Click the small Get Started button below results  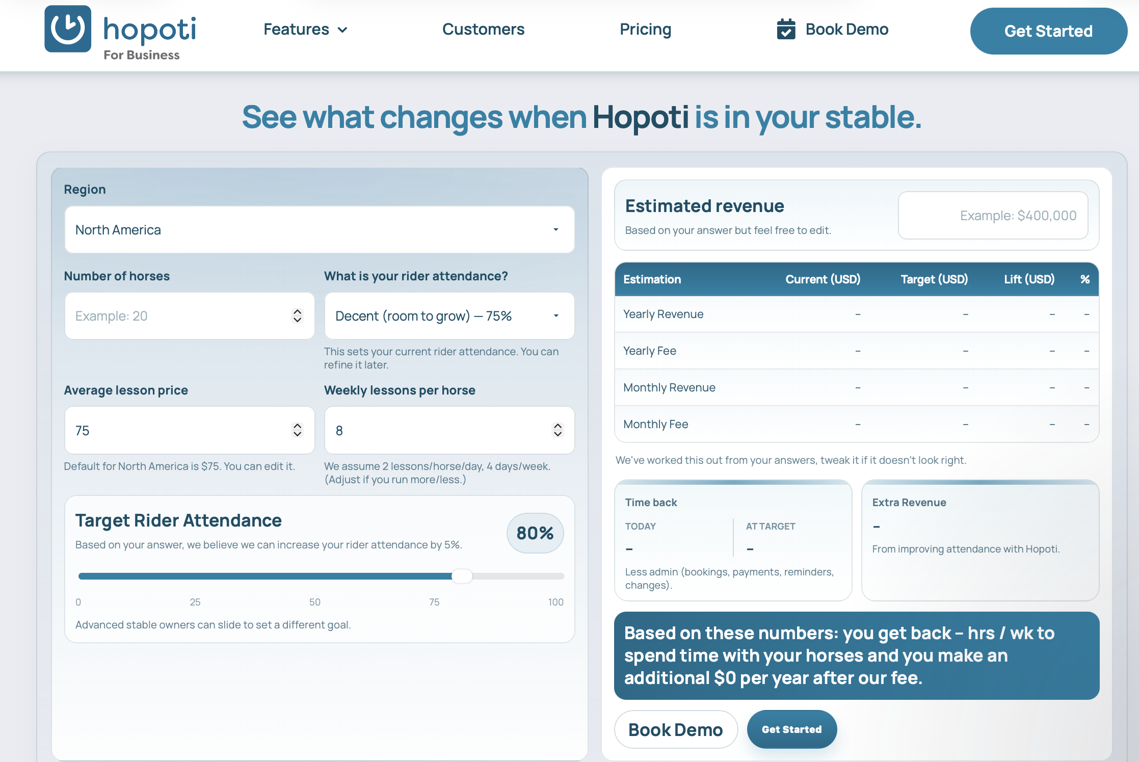pyautogui.click(x=791, y=729)
